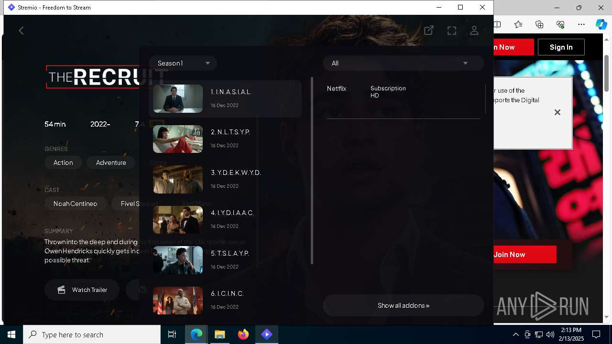
Task: Open Edge favorites star icon
Action: click(518, 24)
